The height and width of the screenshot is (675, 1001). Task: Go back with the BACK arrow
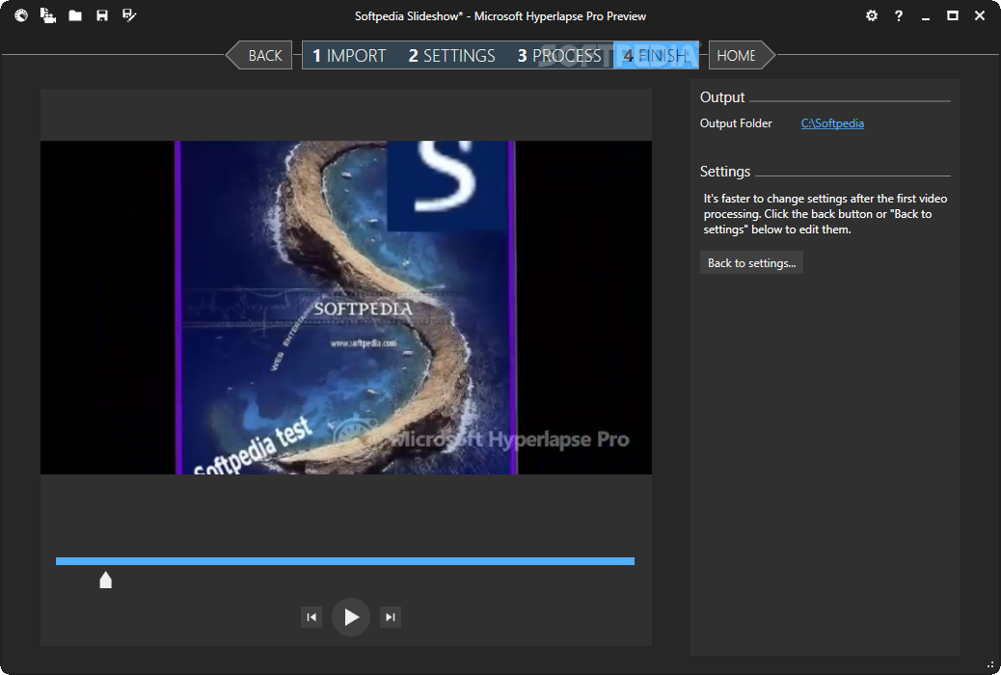(x=259, y=56)
